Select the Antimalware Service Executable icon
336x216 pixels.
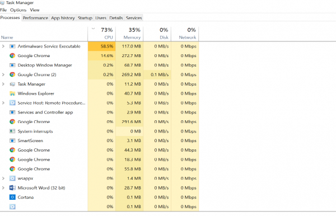(x=12, y=46)
